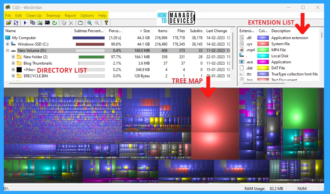Image resolution: width=330 pixels, height=194 pixels.
Task: Click the .mp4 file type icon
Action: (242, 50)
